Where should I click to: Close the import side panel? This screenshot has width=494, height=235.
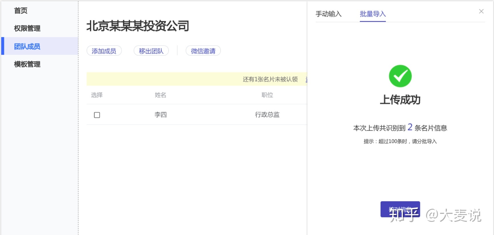point(481,11)
